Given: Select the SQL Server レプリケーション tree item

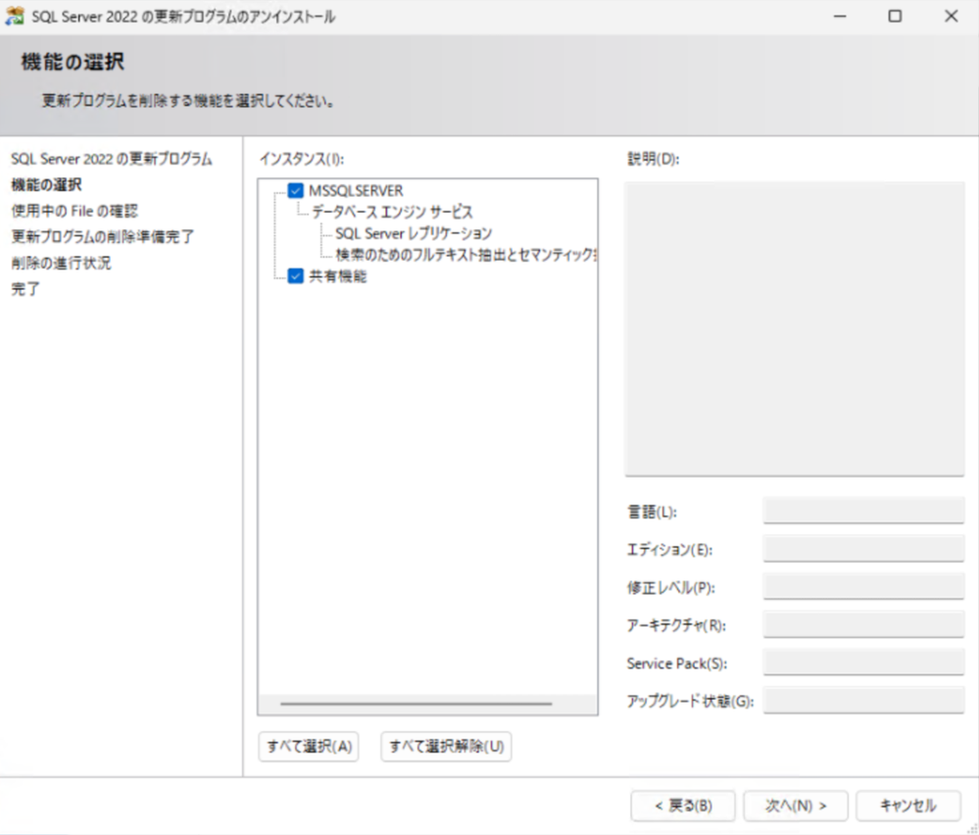Looking at the screenshot, I should [x=414, y=233].
